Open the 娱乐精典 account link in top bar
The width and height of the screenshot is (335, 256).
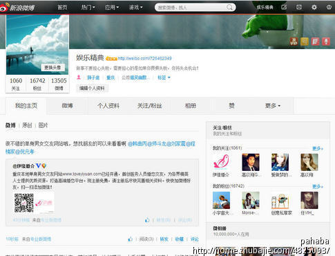tap(265, 8)
